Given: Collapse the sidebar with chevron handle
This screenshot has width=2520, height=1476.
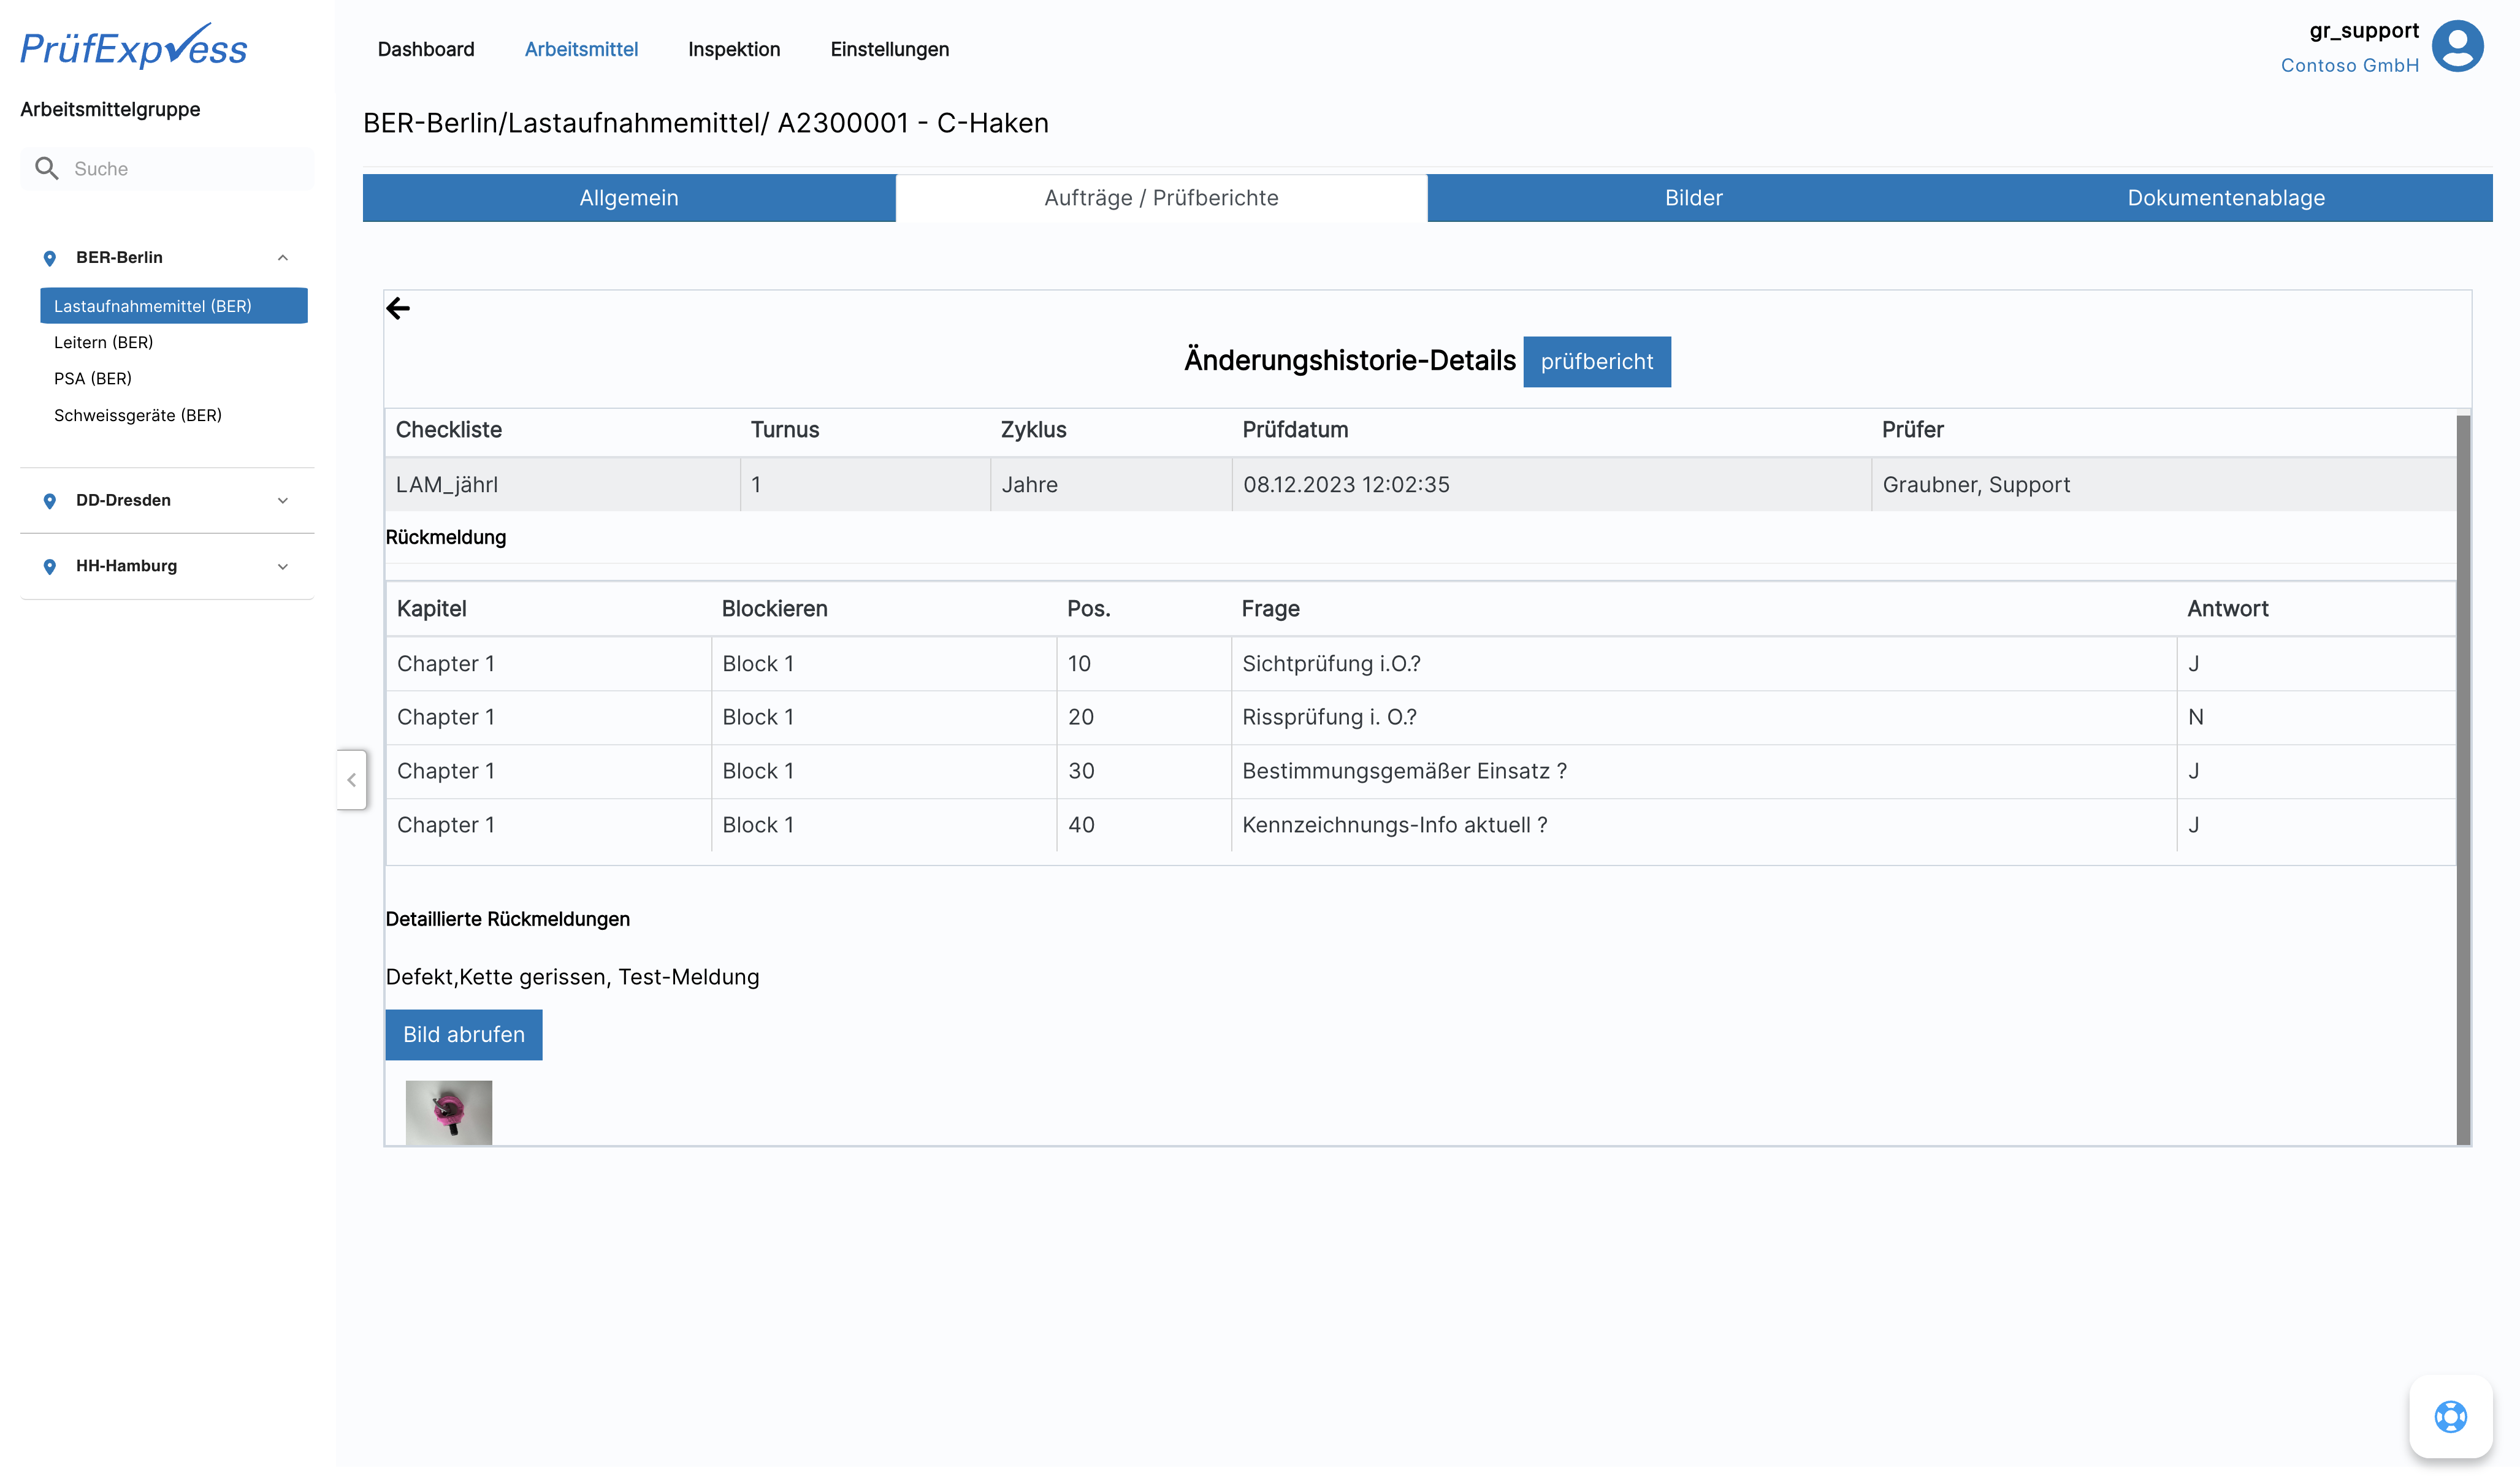Looking at the screenshot, I should [352, 780].
